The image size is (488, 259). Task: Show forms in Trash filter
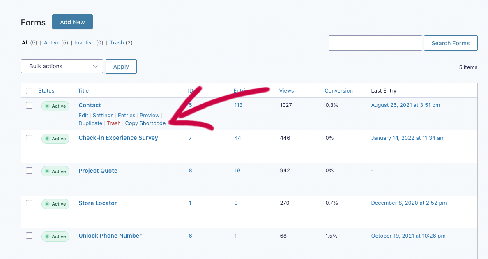[x=117, y=43]
